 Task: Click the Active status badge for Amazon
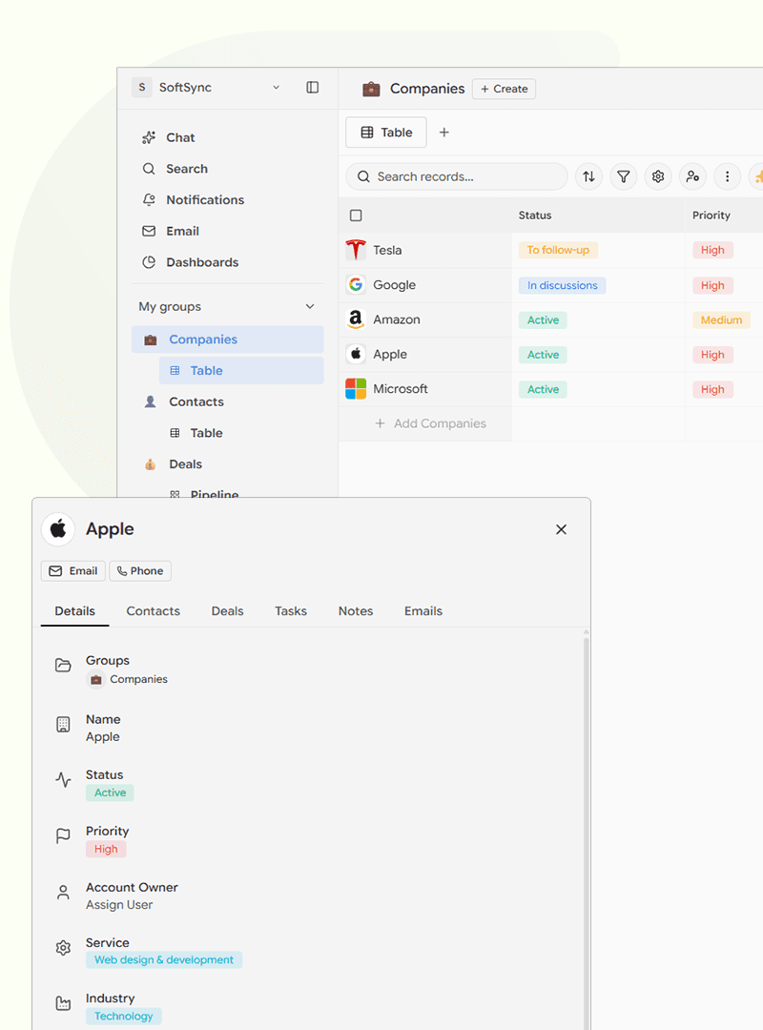tap(543, 320)
